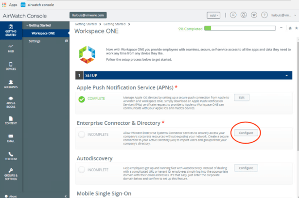Open Telecom section
The width and height of the screenshot is (299, 198).
10,156
